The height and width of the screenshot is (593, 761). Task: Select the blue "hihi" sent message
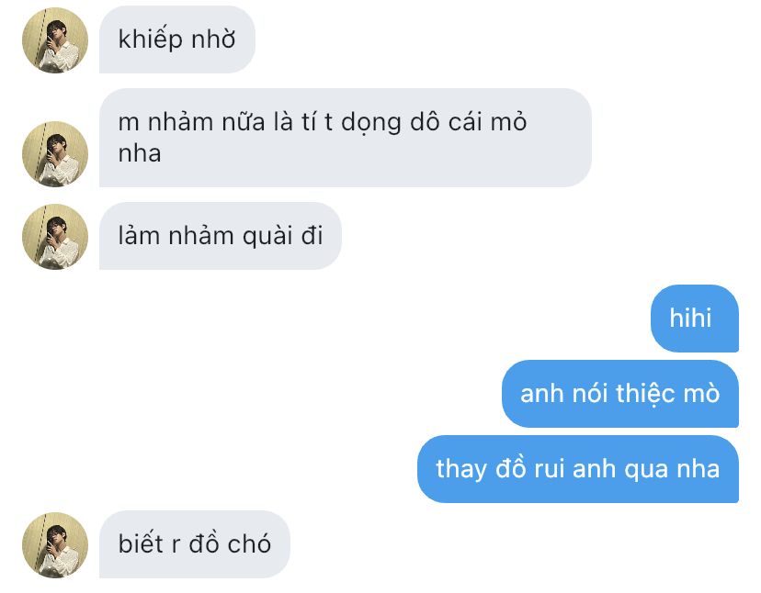point(695,319)
